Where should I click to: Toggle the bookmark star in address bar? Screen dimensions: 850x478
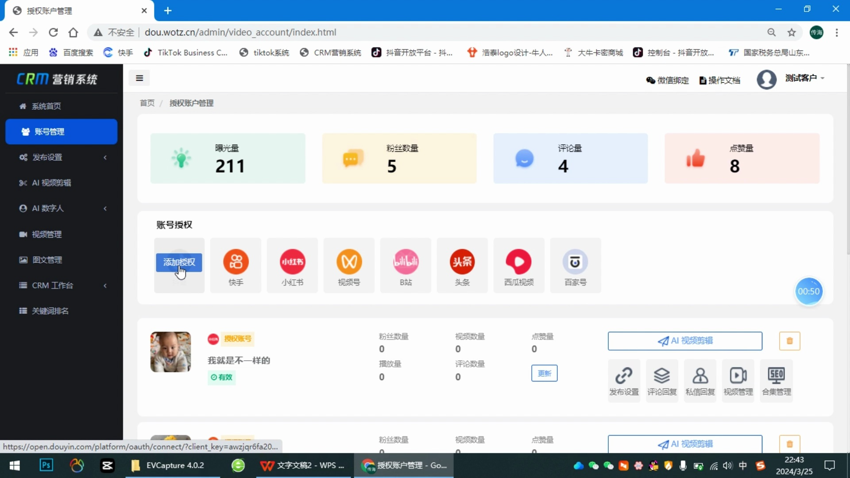tap(792, 32)
